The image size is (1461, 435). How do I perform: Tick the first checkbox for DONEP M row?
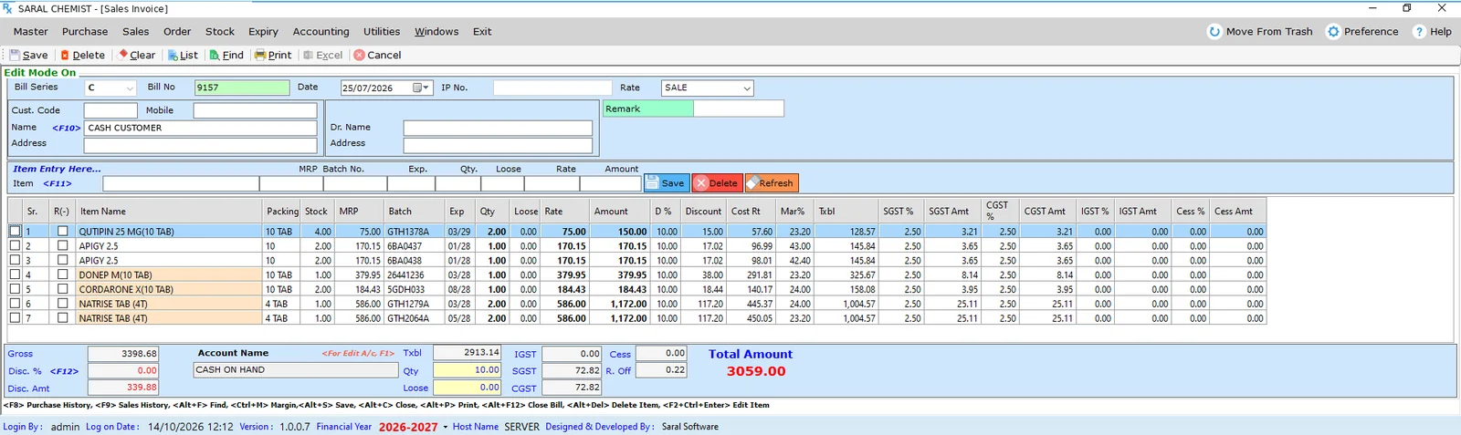(x=15, y=275)
